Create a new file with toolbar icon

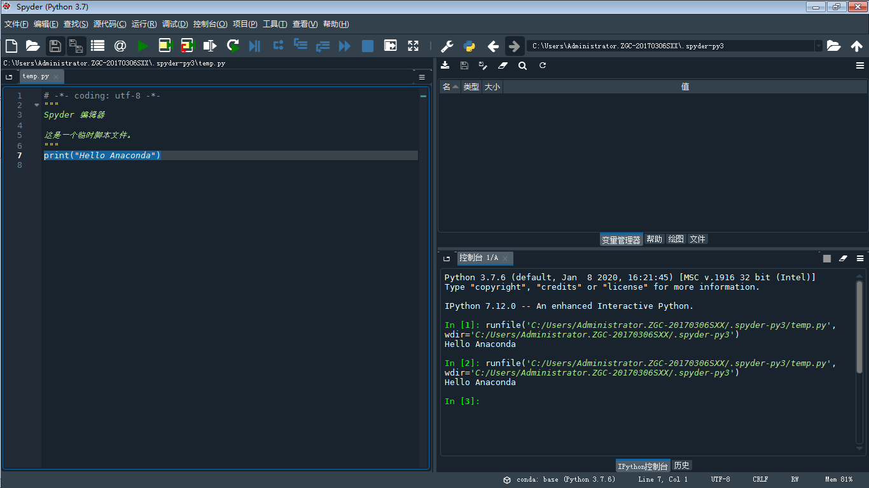[x=11, y=46]
